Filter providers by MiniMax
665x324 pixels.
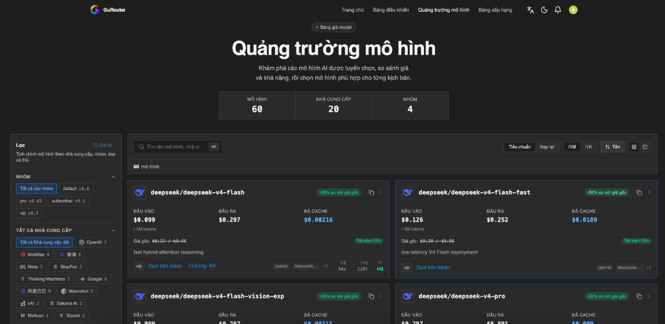(35, 255)
